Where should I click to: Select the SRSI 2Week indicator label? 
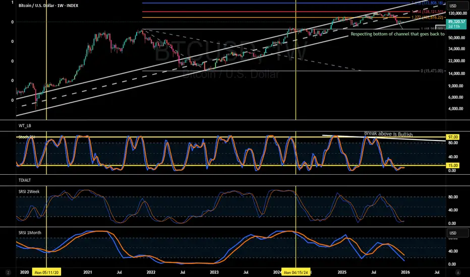29,192
